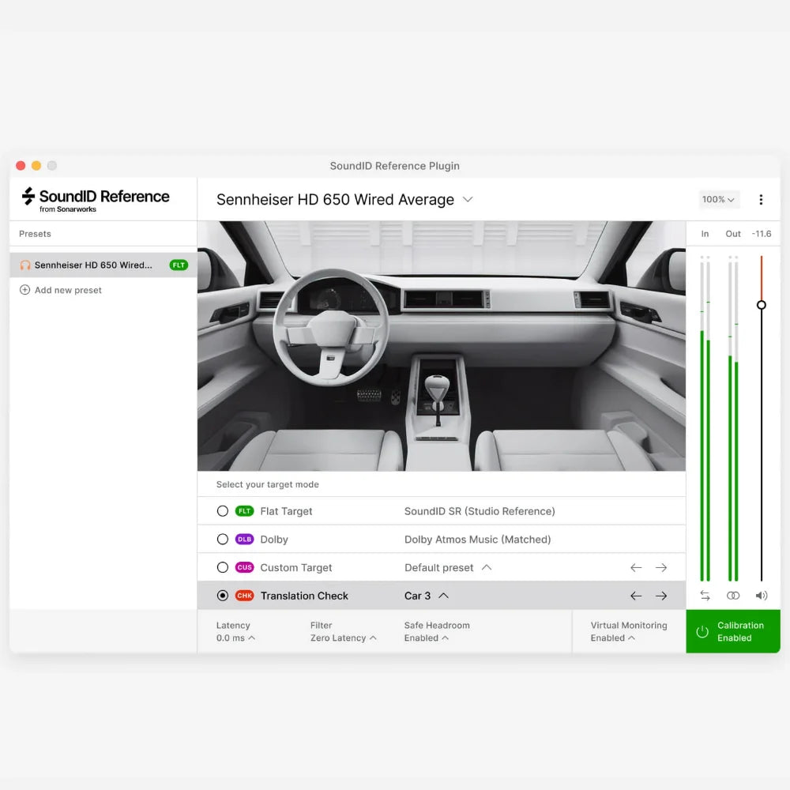Mute output with the speaker icon

[761, 595]
